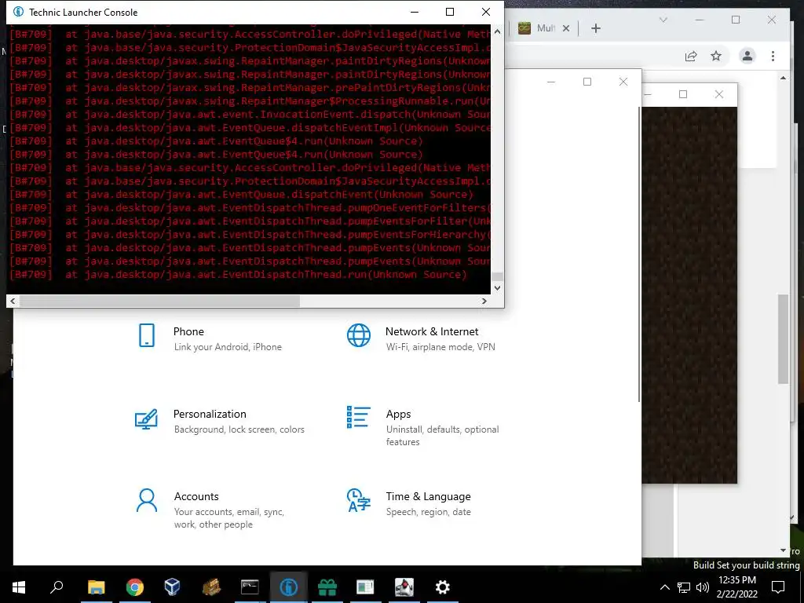Select the Technic Launcher taskbar icon
The width and height of the screenshot is (804, 603).
pos(288,587)
